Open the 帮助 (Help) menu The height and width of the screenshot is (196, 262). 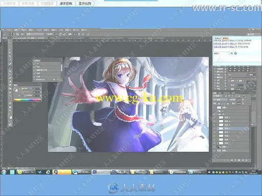click(84, 30)
